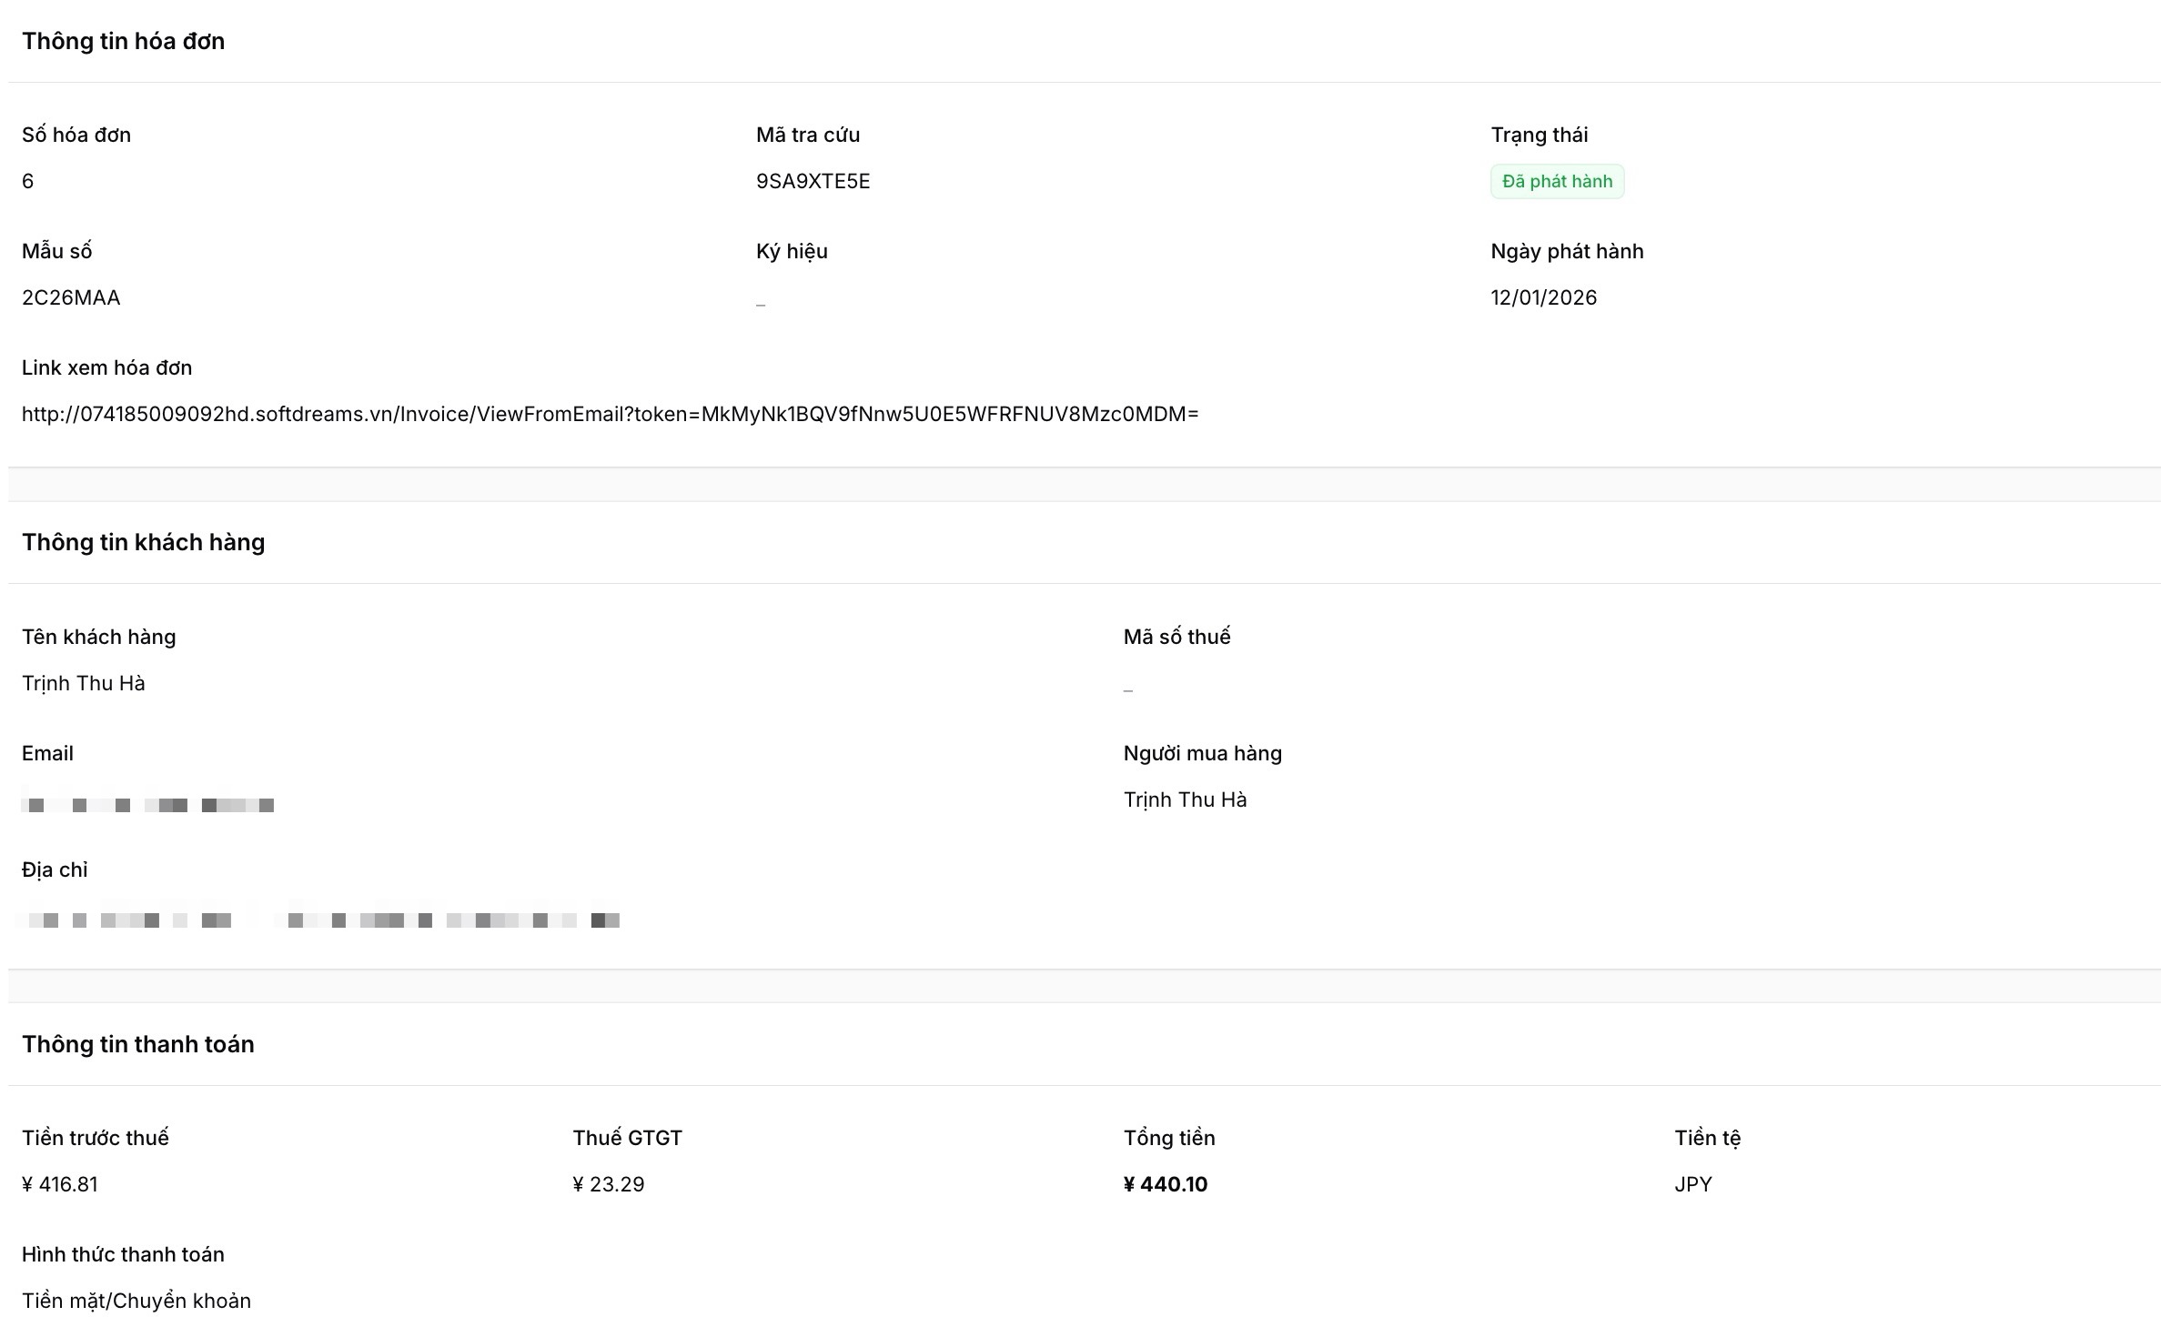Click payment method 'Tiền mặt/Chuyển khoản'
2161x1337 pixels.
136,1302
